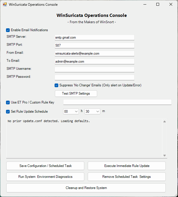
Task: Disable the Enable Email Notifications checkbox
Action: [8, 30]
